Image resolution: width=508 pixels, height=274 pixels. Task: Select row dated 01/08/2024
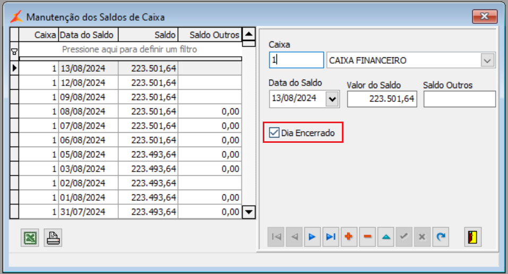pyautogui.click(x=130, y=197)
